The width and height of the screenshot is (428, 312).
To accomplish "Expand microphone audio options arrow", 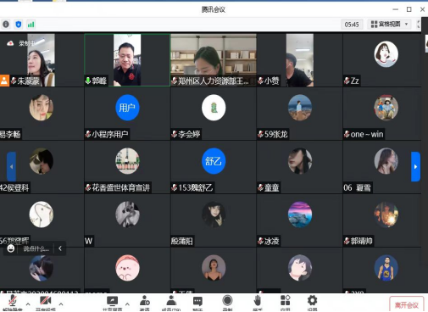I will pyautogui.click(x=28, y=304).
